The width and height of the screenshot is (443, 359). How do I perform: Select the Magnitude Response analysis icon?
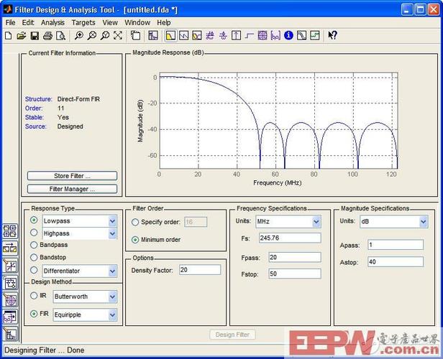point(170,35)
